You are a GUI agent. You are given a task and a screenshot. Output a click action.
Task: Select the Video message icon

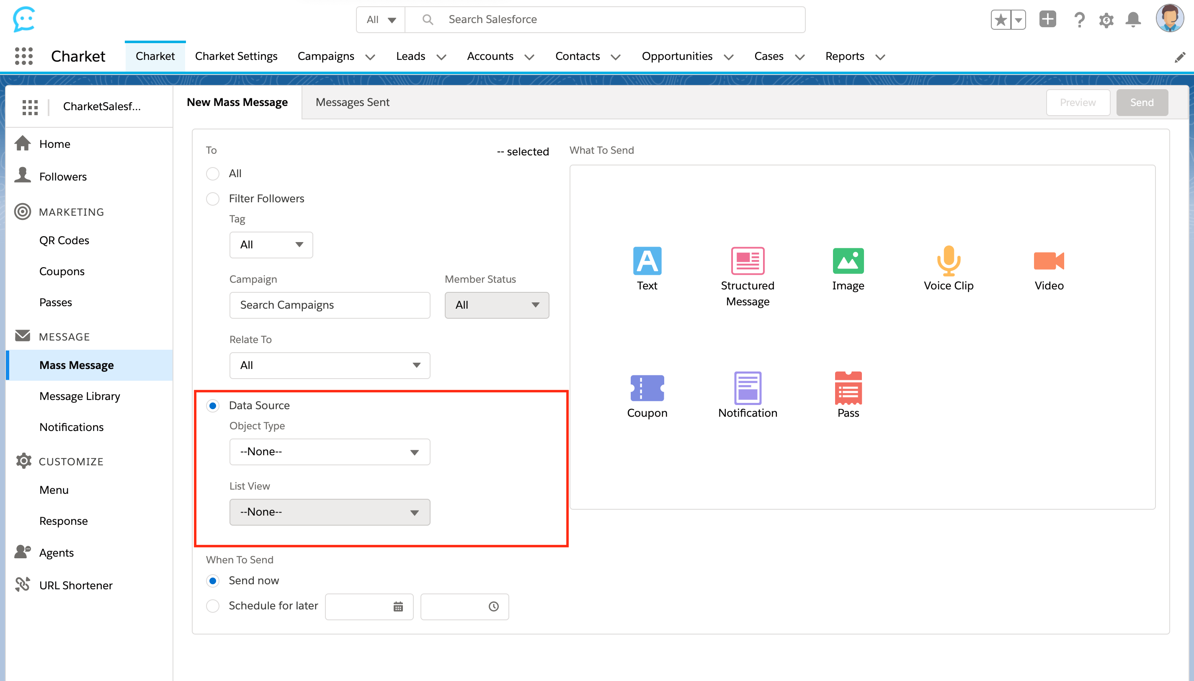tap(1049, 261)
